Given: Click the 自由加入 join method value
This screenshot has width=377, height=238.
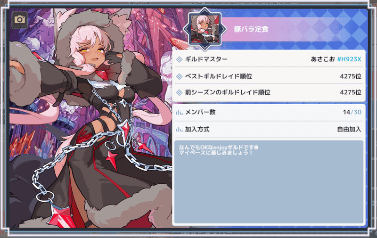Looking at the screenshot, I should [x=349, y=129].
